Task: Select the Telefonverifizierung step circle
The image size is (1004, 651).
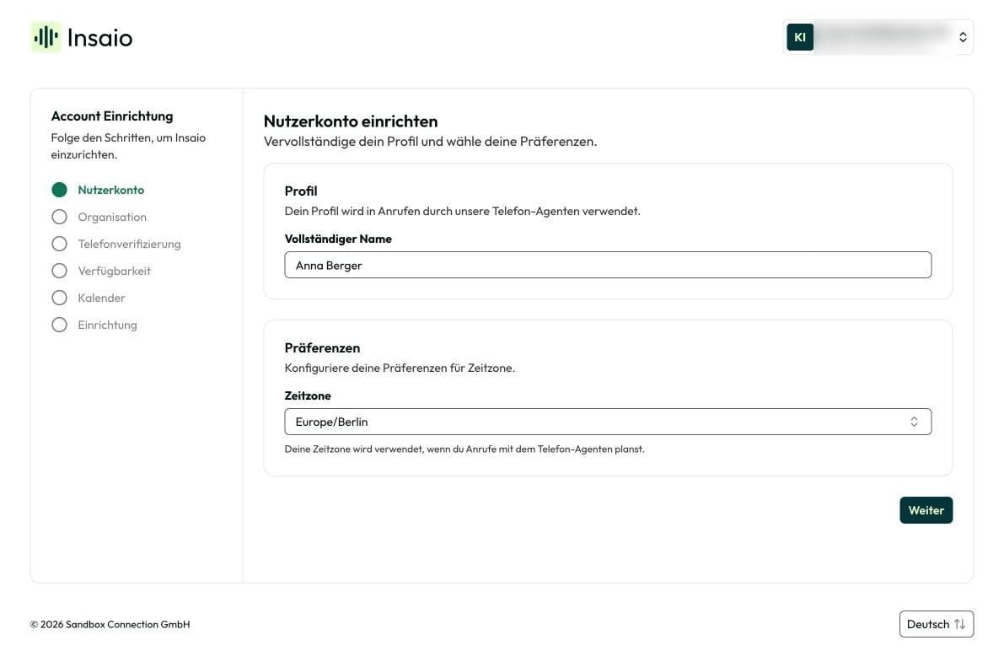Action: coord(59,244)
